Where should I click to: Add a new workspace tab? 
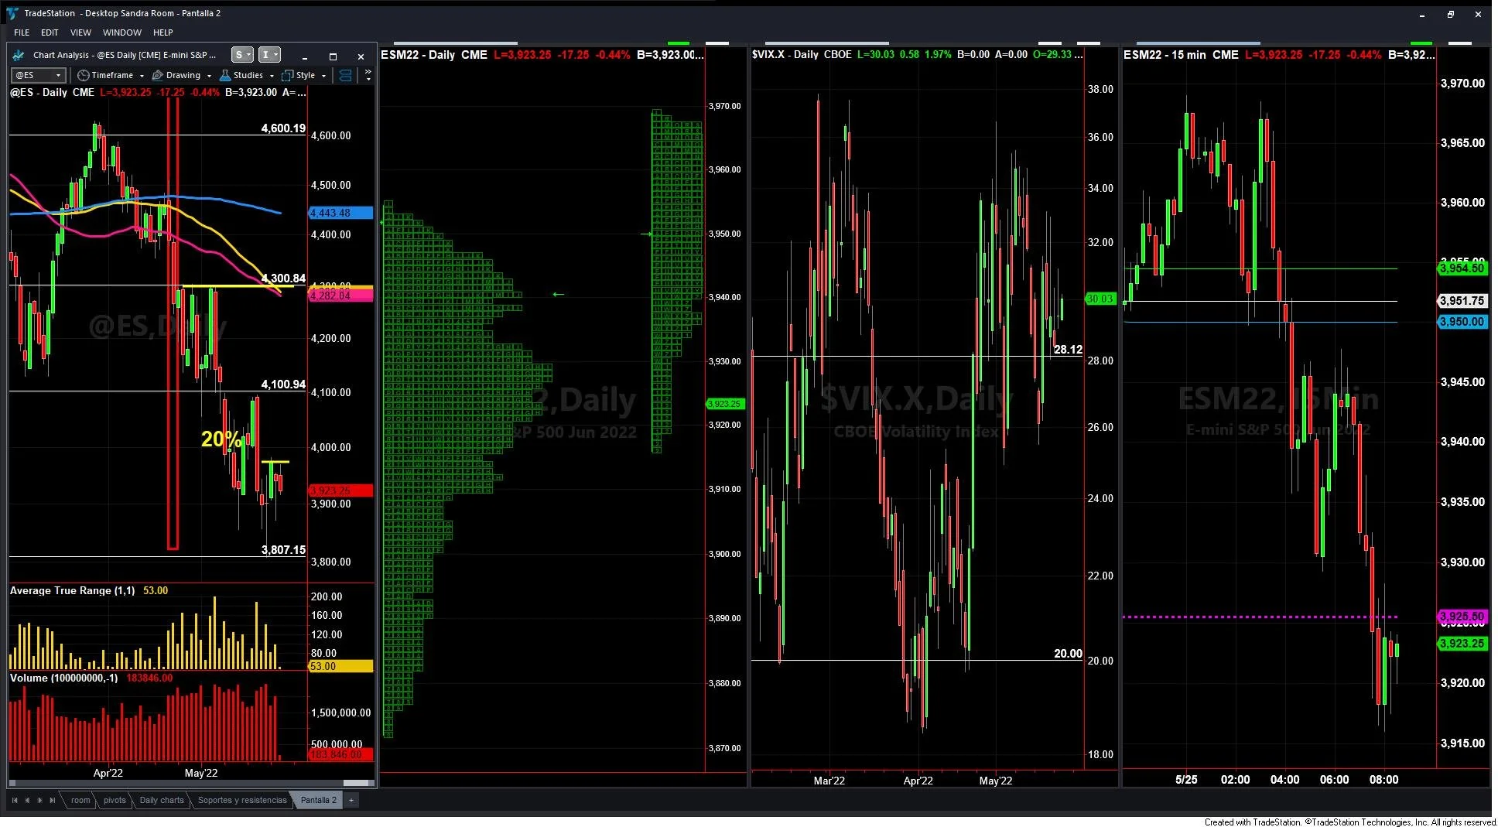(x=351, y=800)
